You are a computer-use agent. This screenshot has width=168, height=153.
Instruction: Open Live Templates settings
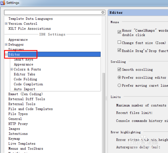[22, 144]
